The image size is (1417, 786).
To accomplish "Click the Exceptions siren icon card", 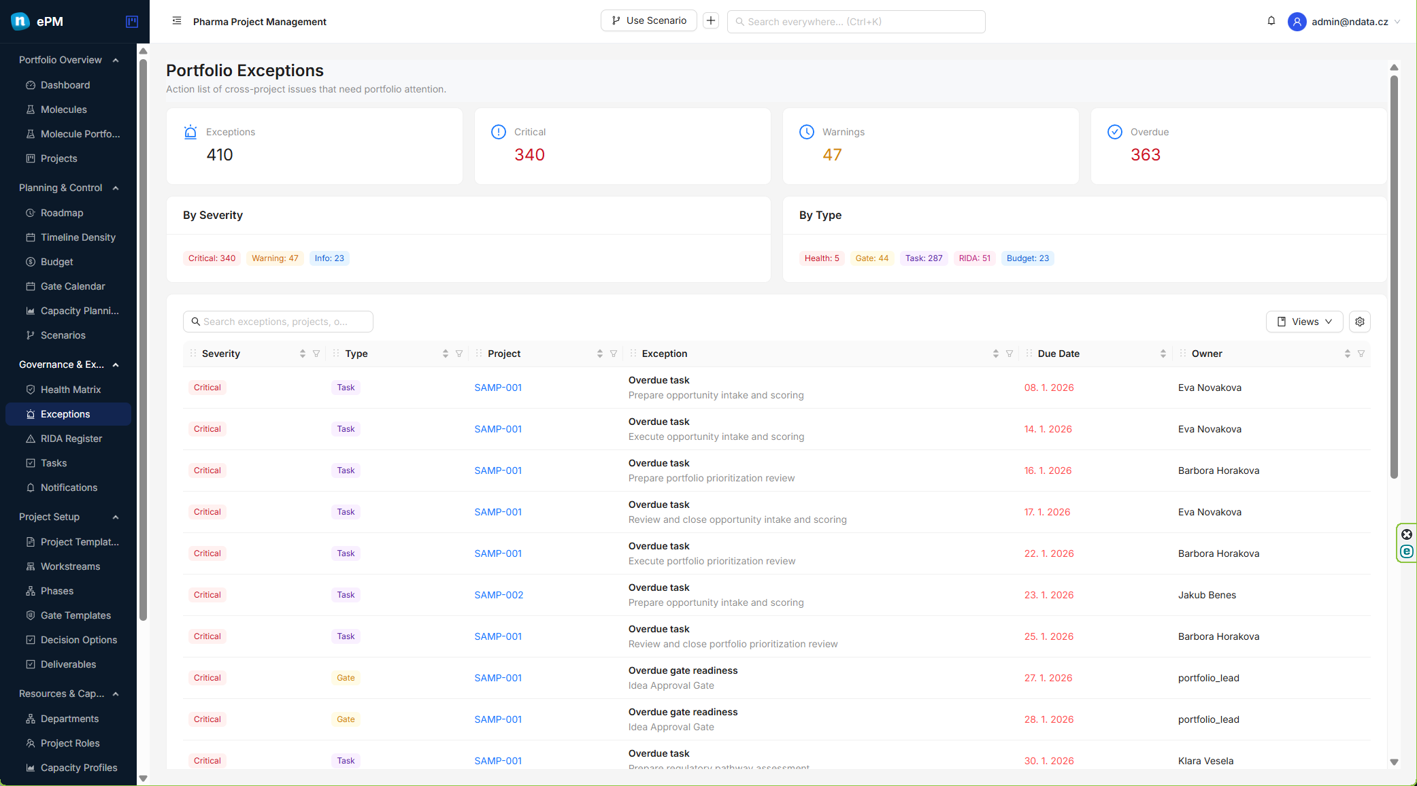I will 190,132.
